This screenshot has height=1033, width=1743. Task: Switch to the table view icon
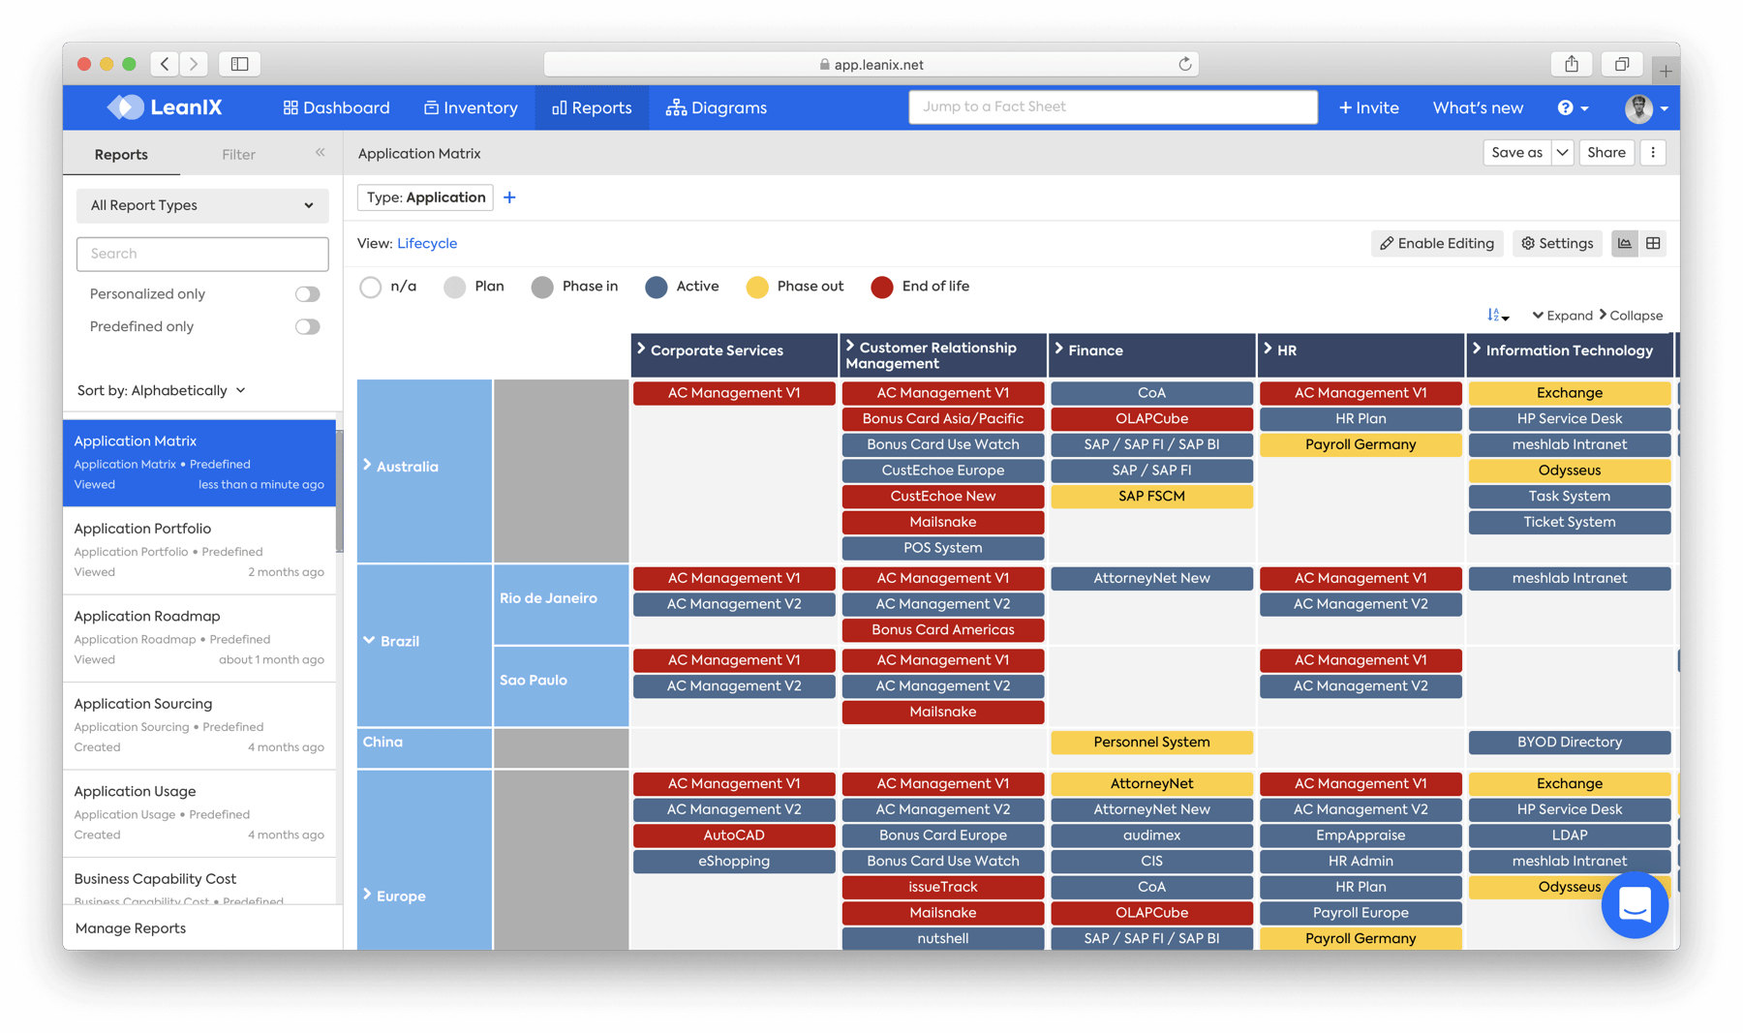[x=1653, y=243]
